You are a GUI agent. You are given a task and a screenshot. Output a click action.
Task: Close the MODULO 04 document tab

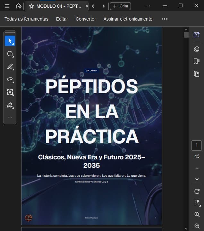(x=87, y=6)
